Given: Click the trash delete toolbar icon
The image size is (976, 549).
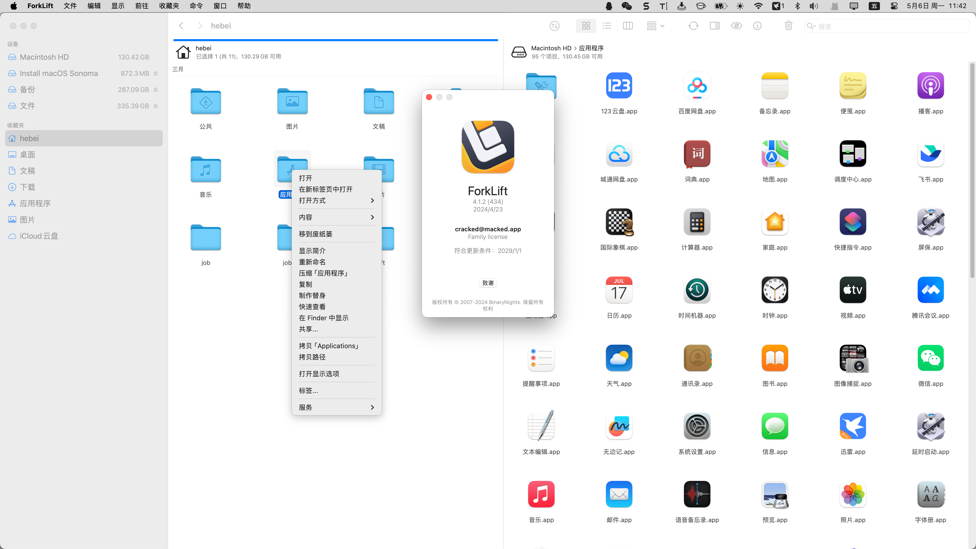Looking at the screenshot, I should click(x=788, y=26).
